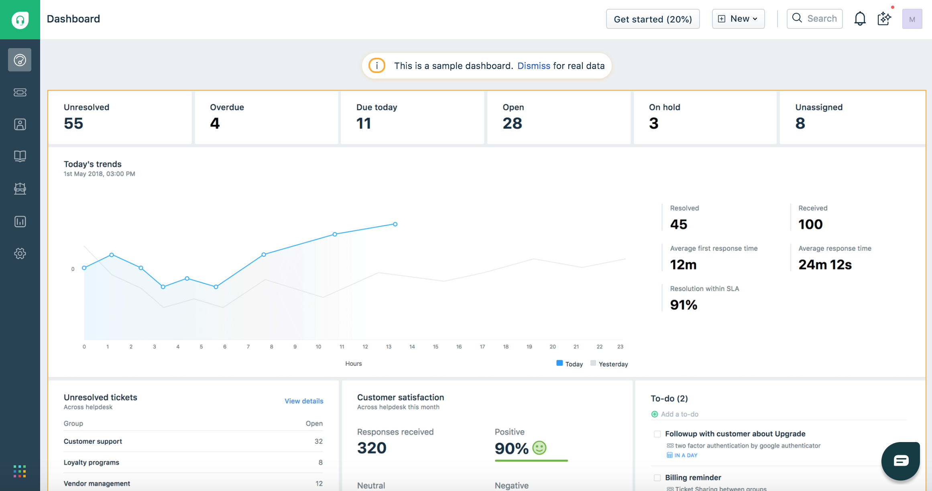Expand the New dropdown button
This screenshot has height=491, width=932.
738,19
